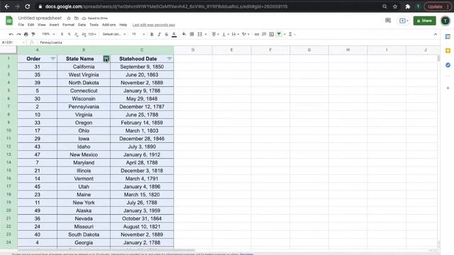Open the borders tool
454x255 pixels.
pos(192,34)
